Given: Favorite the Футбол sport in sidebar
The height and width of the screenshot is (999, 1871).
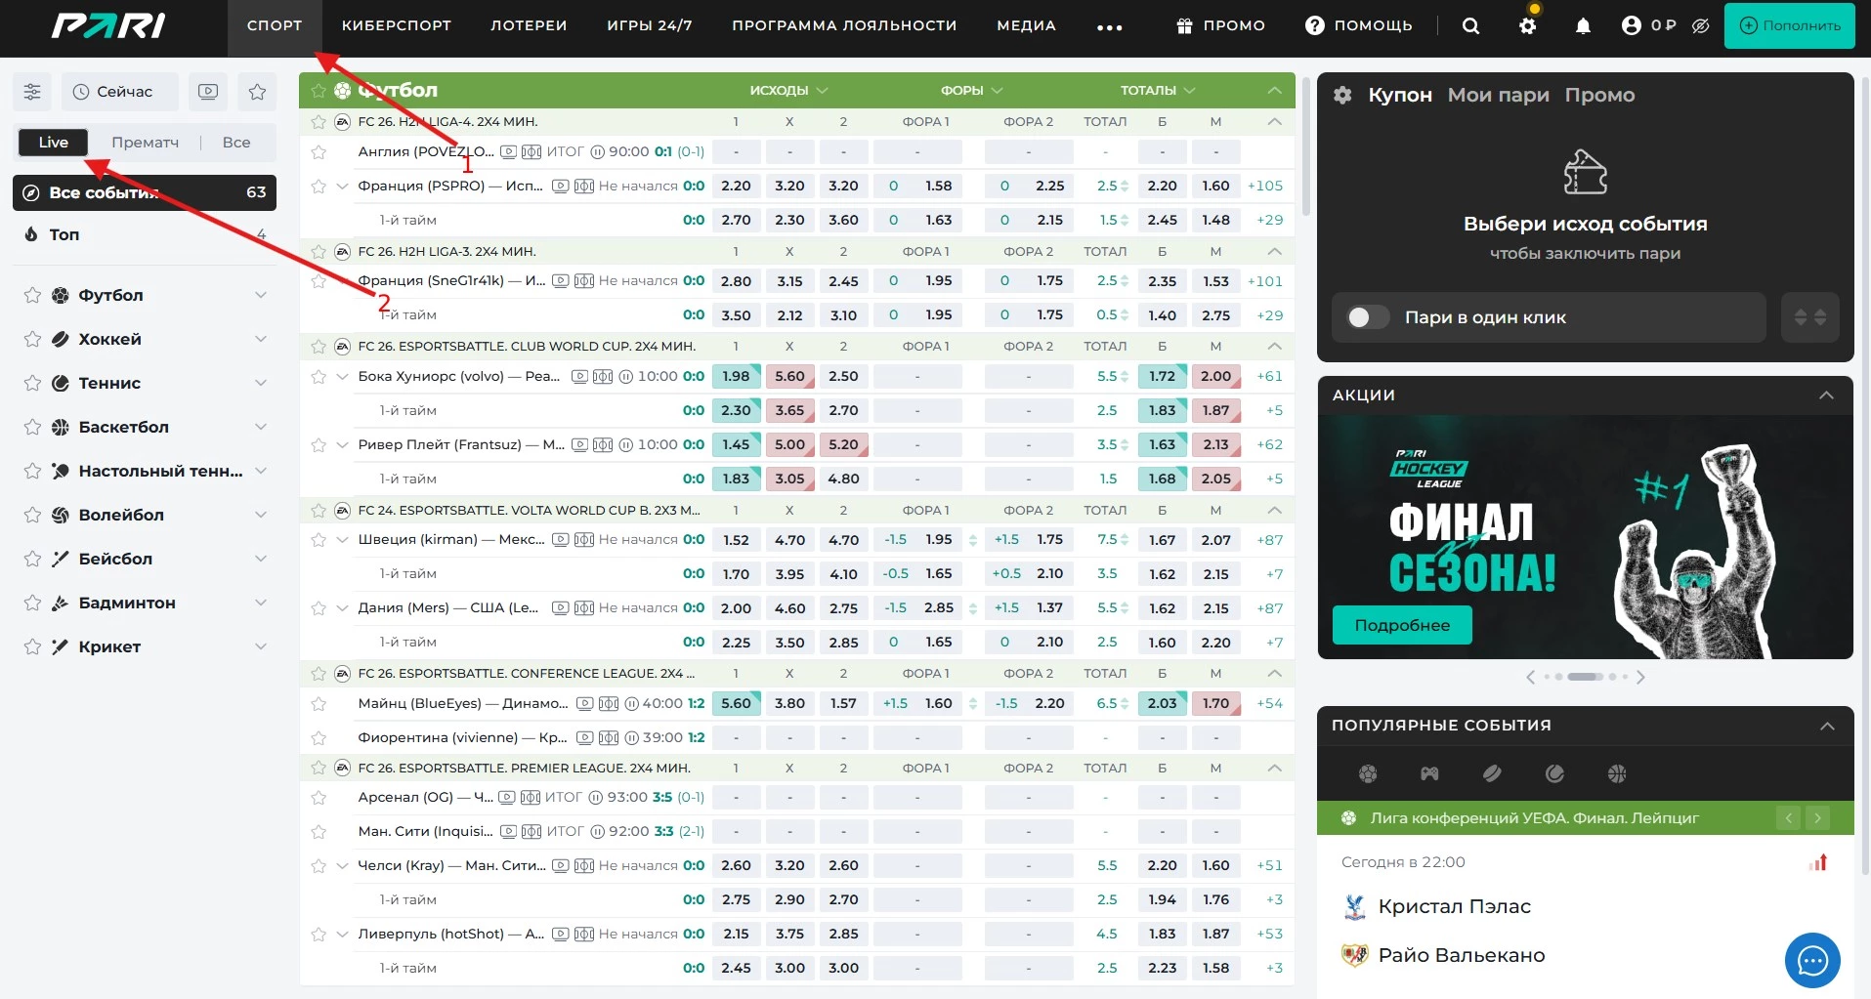Looking at the screenshot, I should point(32,296).
